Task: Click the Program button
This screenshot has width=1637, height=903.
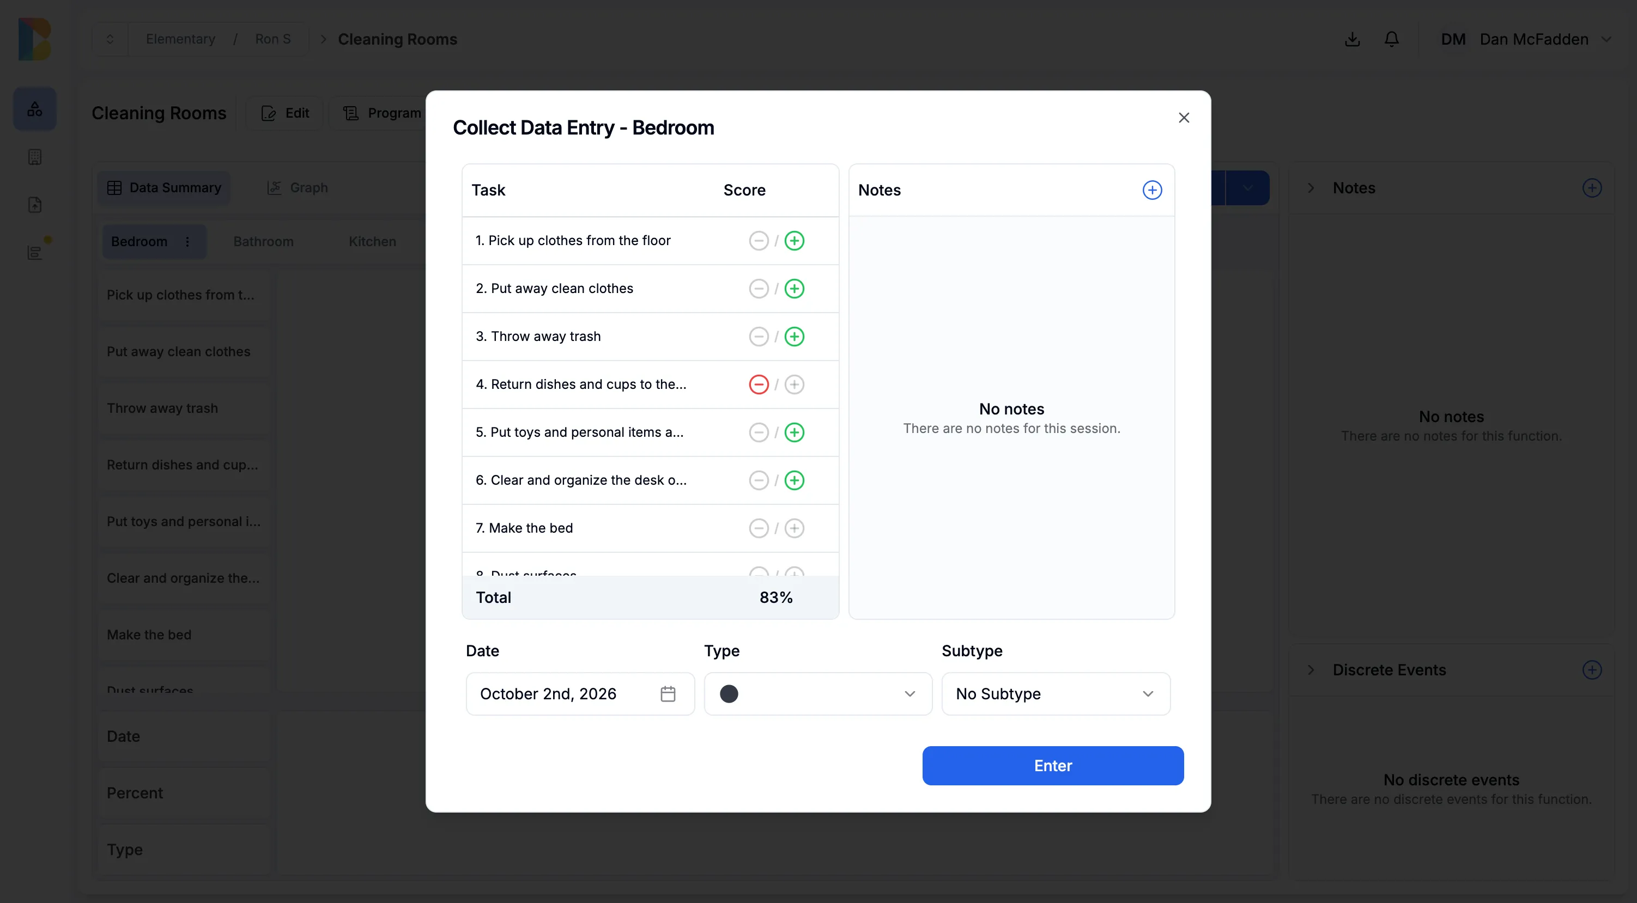Action: [381, 113]
